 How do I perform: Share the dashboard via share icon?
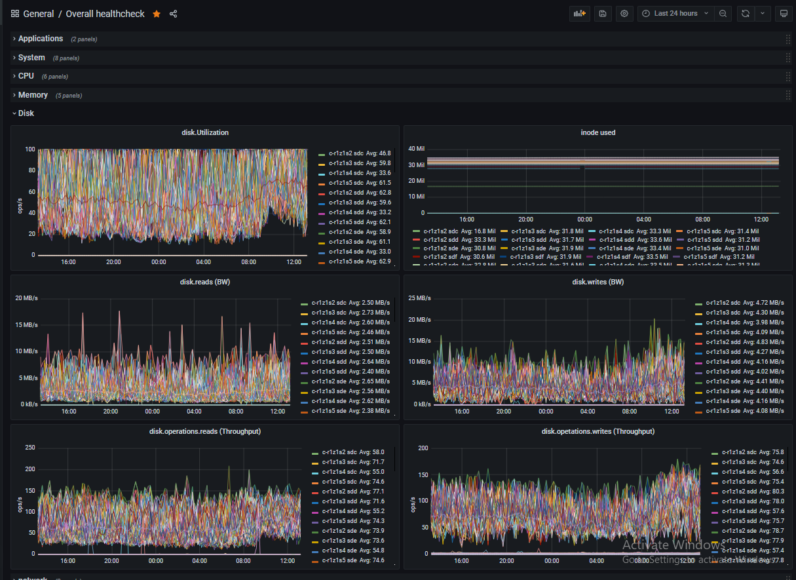tap(174, 14)
